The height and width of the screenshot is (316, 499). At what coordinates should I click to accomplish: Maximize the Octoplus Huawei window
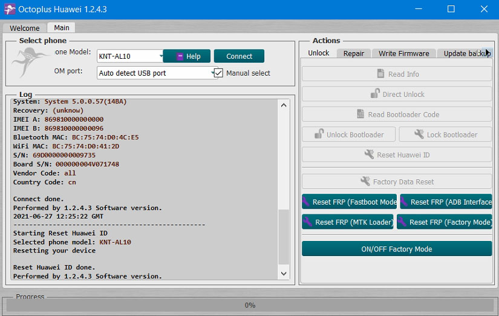click(x=451, y=9)
